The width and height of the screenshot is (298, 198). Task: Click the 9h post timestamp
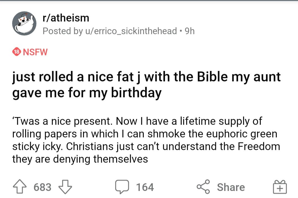pyautogui.click(x=190, y=31)
